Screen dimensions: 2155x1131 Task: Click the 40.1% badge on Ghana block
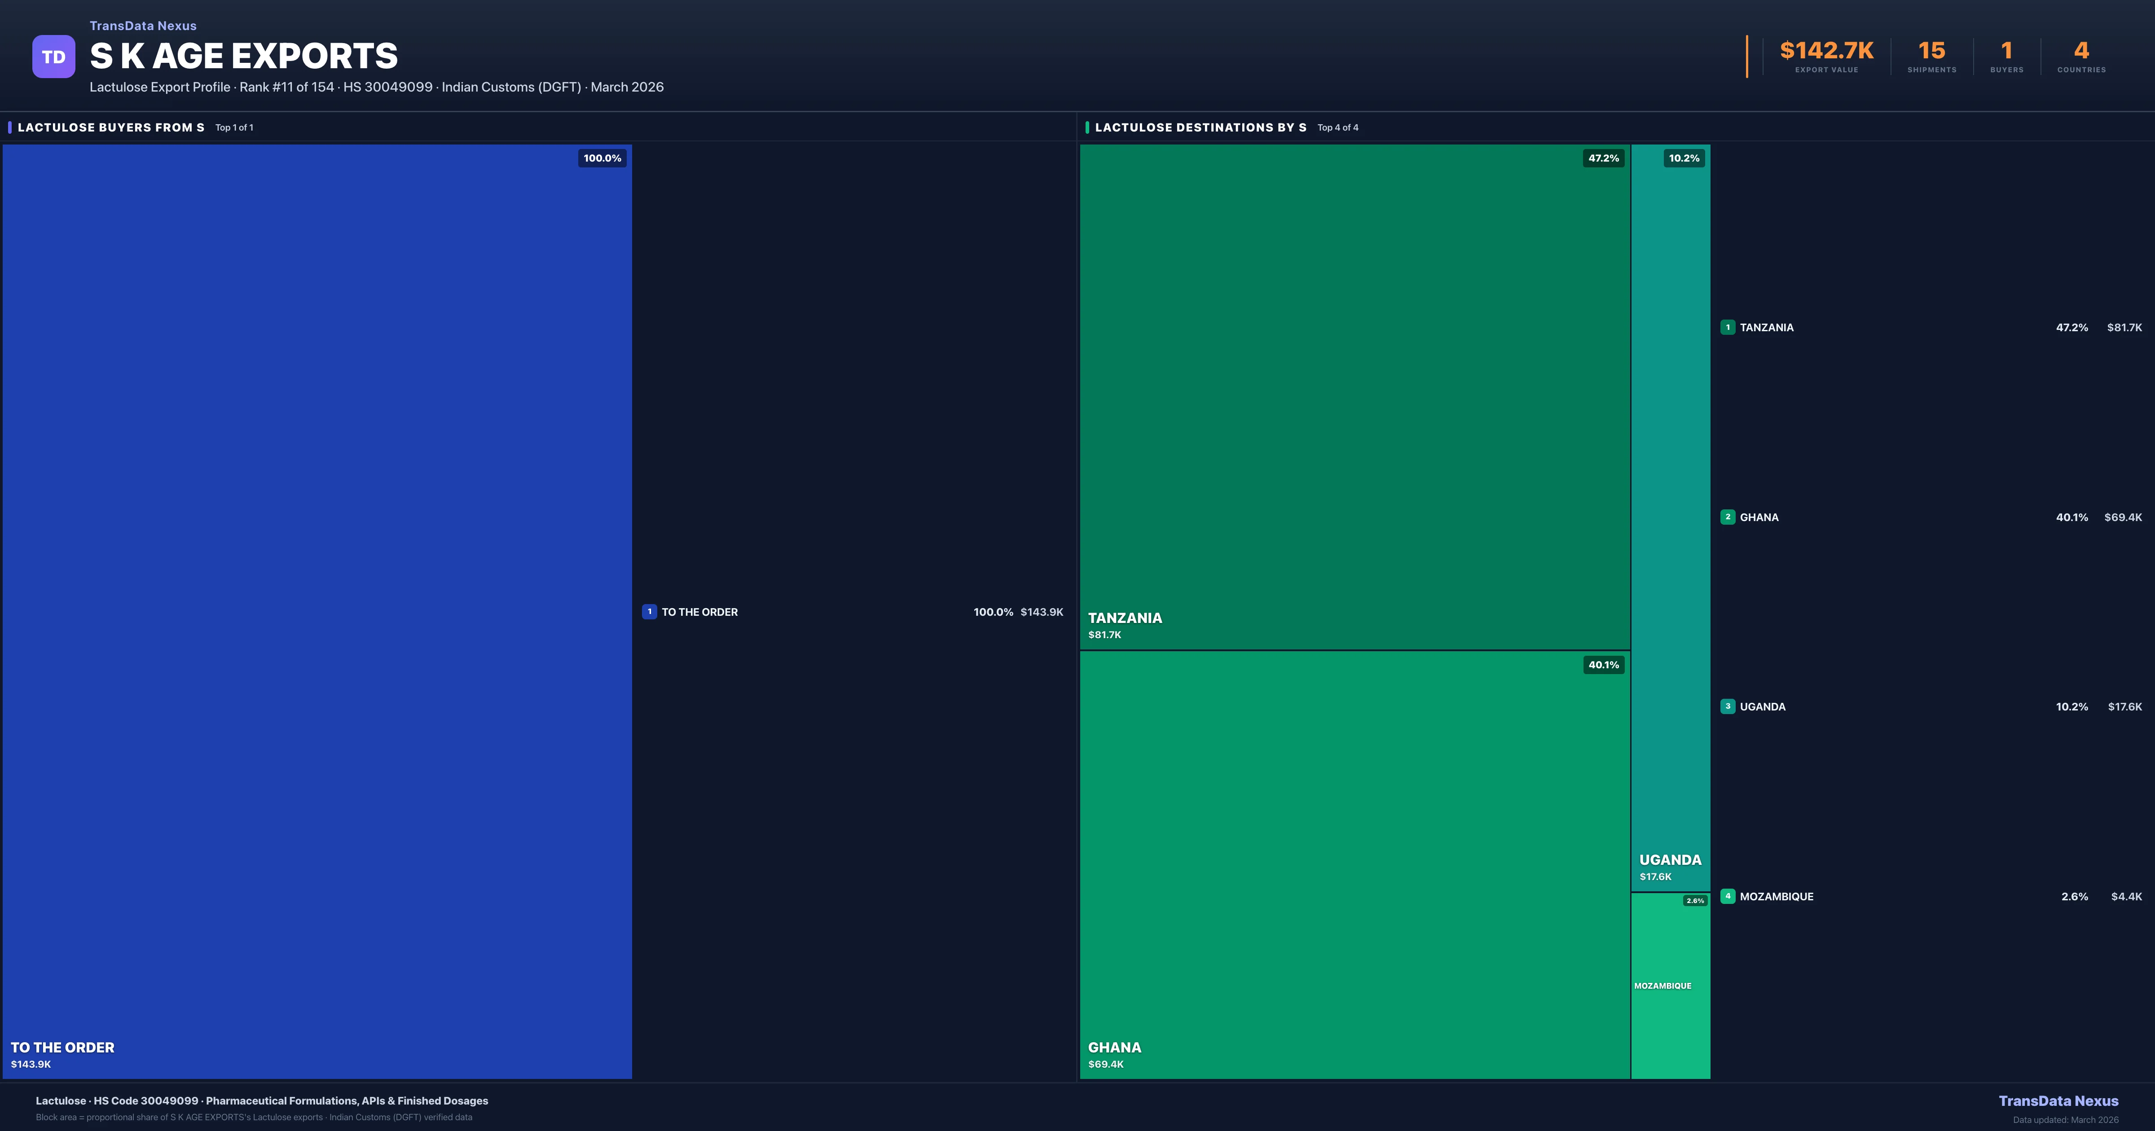tap(1603, 665)
